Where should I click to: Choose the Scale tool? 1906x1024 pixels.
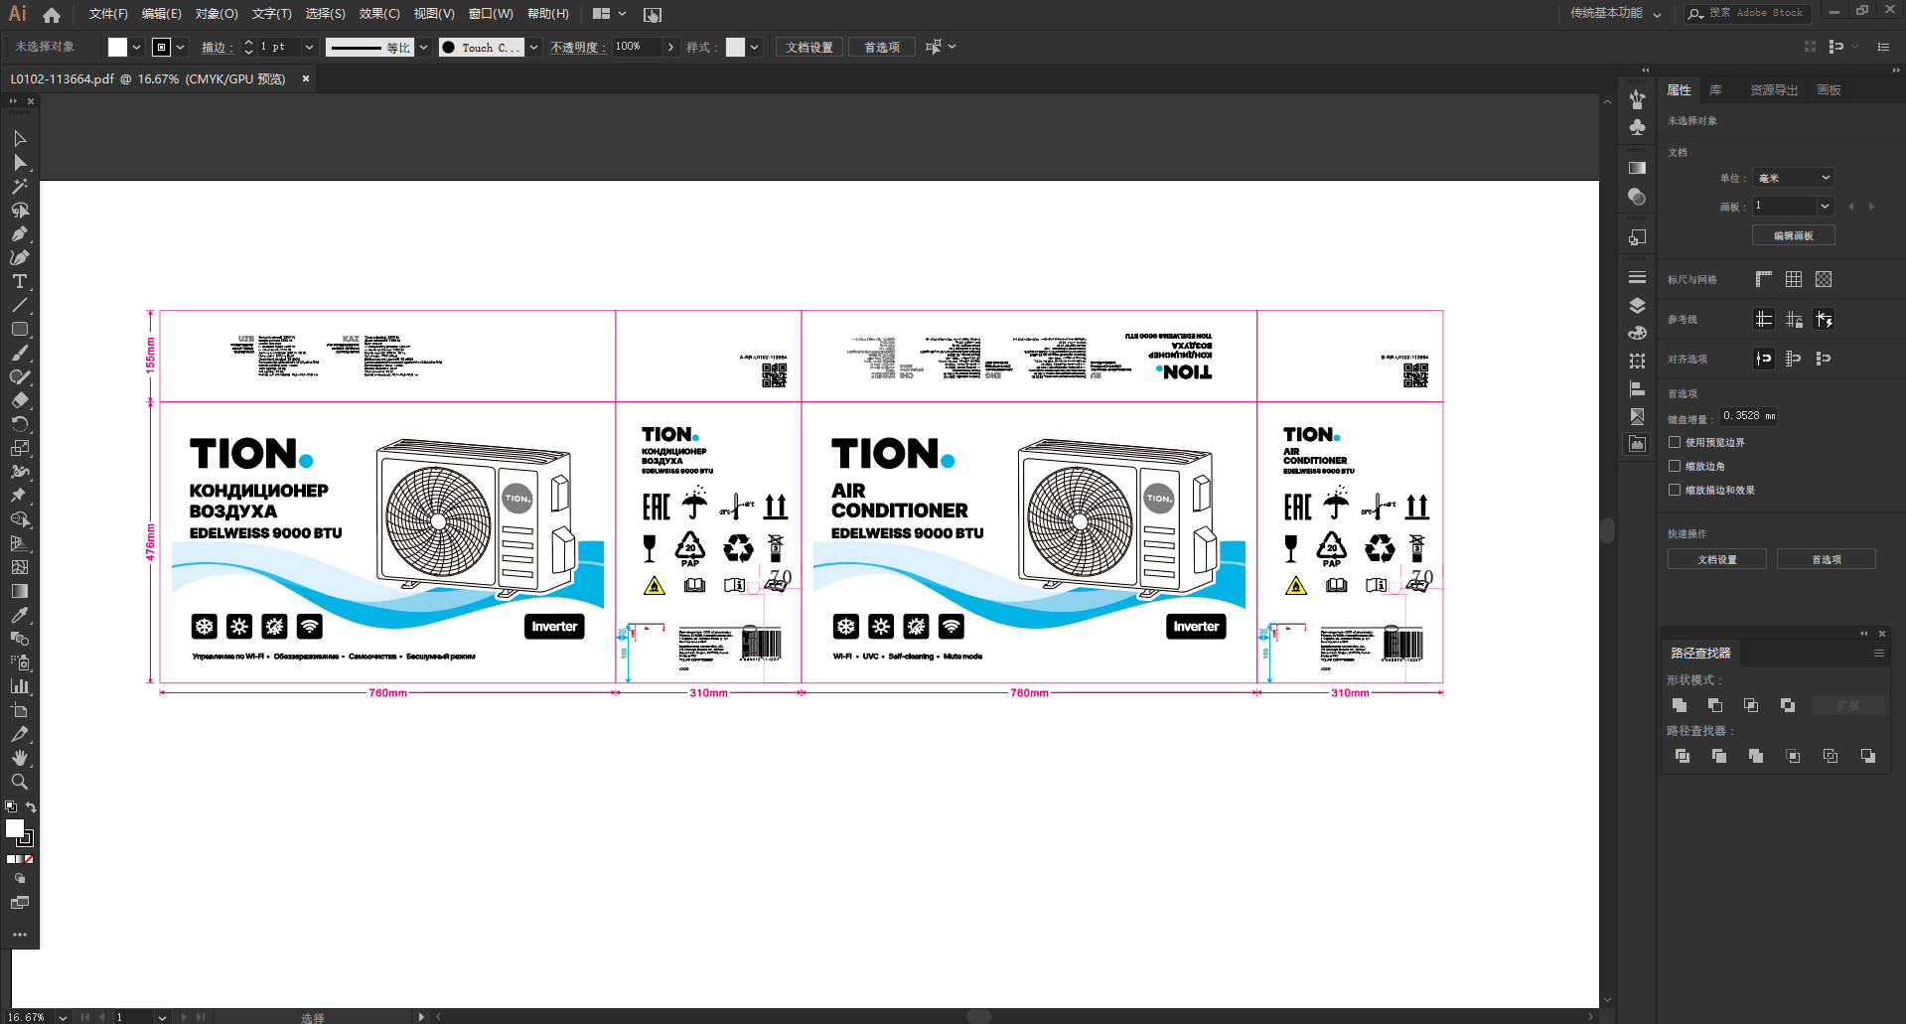20,448
